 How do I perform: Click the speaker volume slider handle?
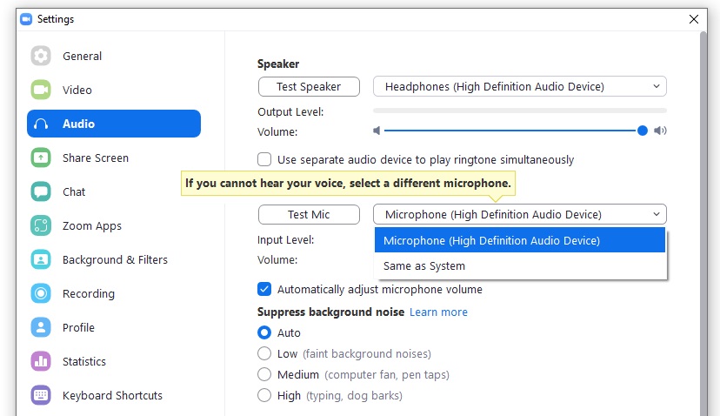[643, 131]
